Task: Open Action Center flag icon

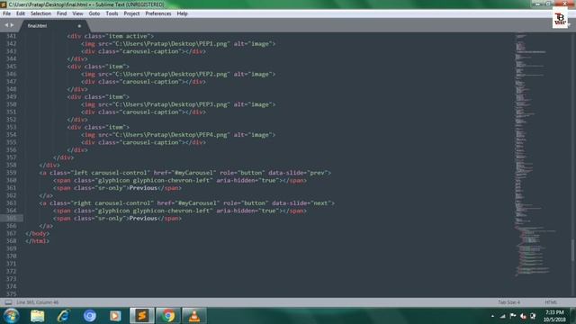Action: 513,316
